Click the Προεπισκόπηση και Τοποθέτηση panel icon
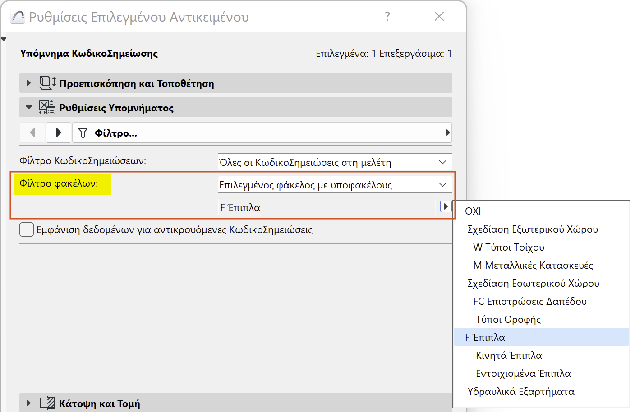The width and height of the screenshot is (635, 412). point(48,83)
